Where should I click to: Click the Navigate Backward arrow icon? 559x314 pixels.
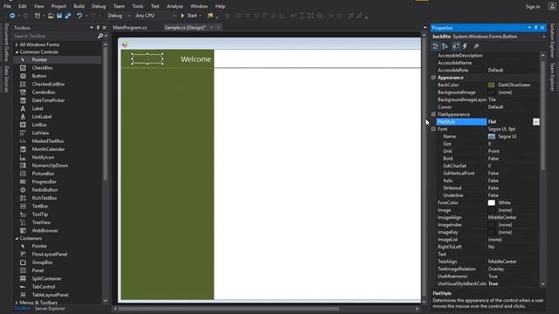[11, 16]
